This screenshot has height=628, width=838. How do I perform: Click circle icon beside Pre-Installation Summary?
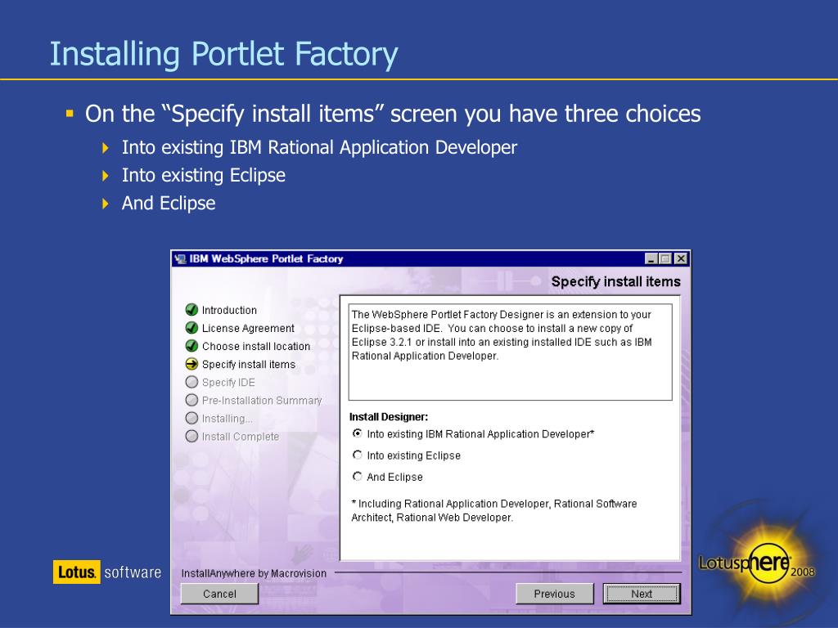[x=191, y=400]
